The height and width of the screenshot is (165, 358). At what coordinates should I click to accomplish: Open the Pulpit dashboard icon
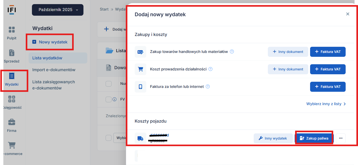[x=12, y=30]
